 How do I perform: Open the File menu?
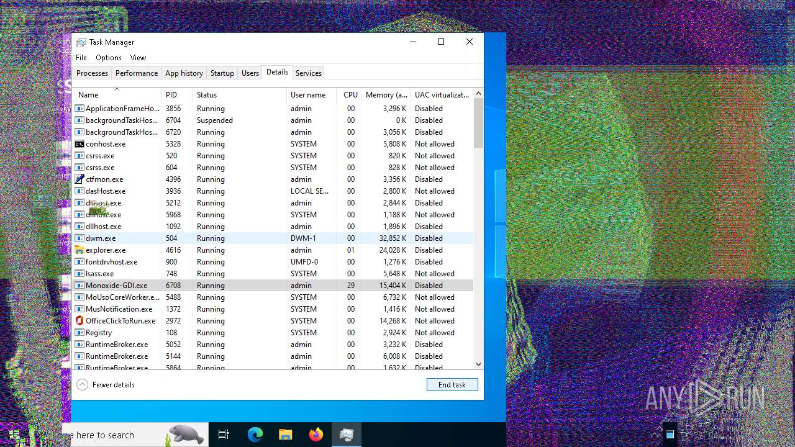coord(81,58)
